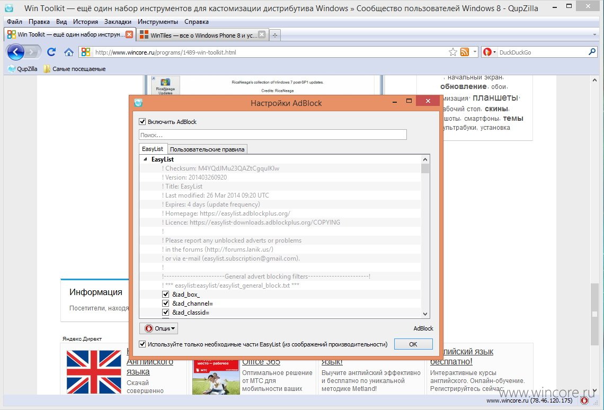Viewport: 604px width, 410px height.
Task: Select the "! Homepage" easylist.adblockplus.org row
Action: point(280,213)
